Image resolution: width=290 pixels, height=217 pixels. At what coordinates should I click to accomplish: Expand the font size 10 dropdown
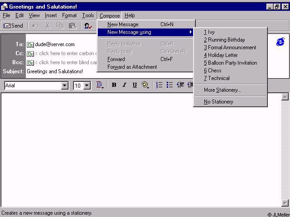tap(87, 85)
